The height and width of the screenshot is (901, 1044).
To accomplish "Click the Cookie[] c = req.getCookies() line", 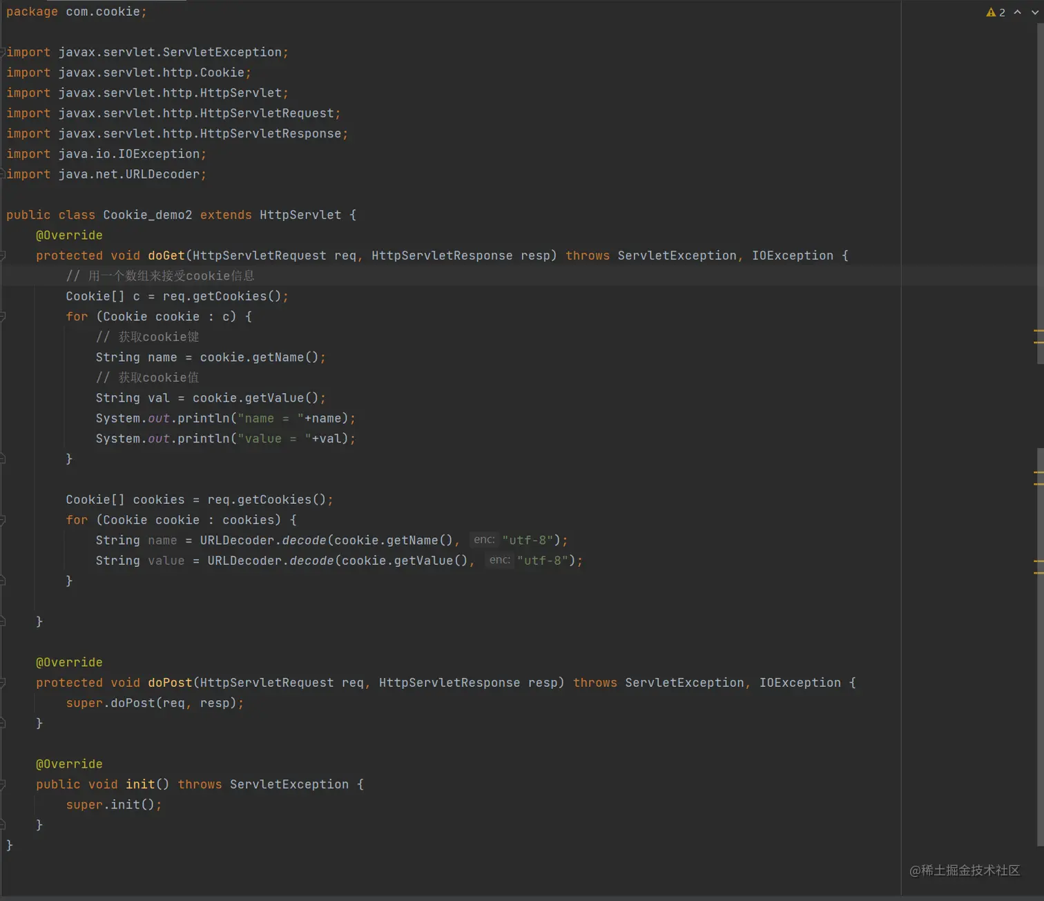I will (x=177, y=296).
